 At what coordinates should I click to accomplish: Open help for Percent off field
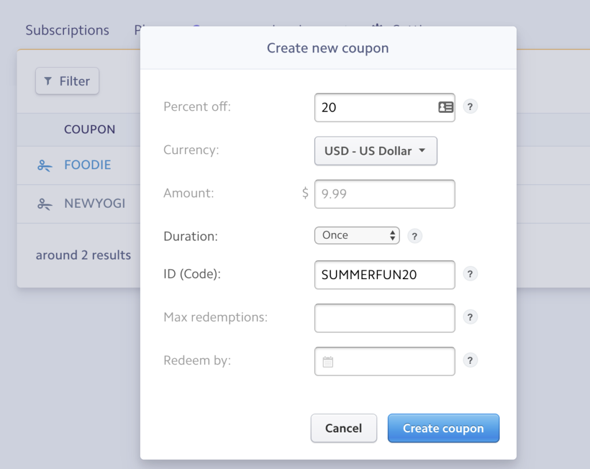[470, 106]
